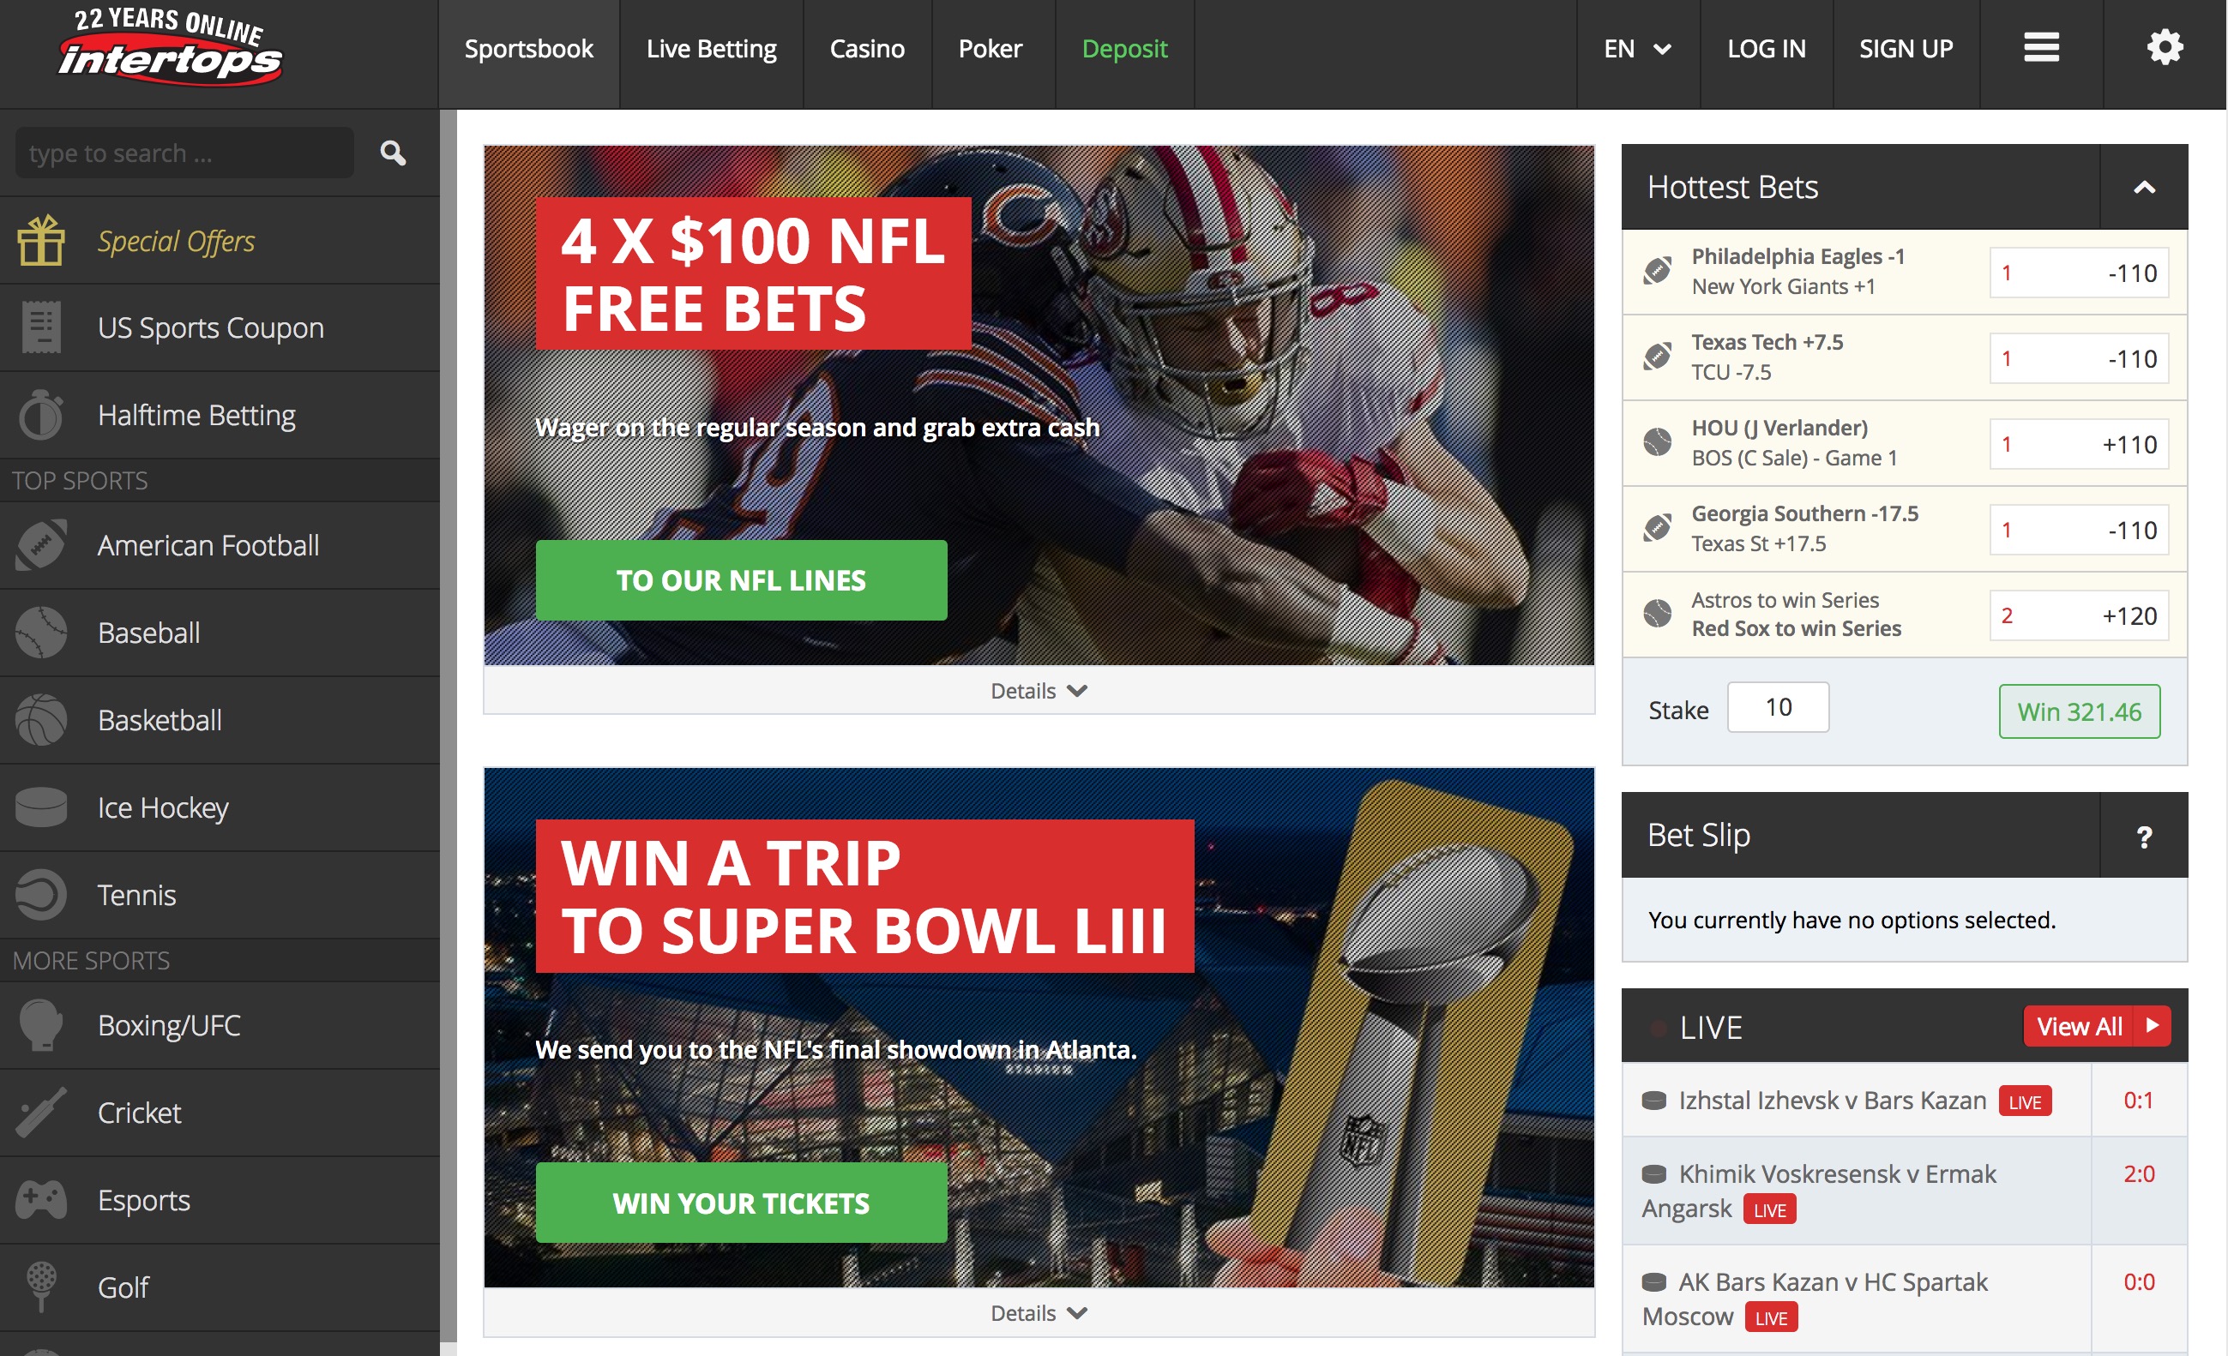
Task: Click the Special Offers gift icon
Action: [x=39, y=240]
